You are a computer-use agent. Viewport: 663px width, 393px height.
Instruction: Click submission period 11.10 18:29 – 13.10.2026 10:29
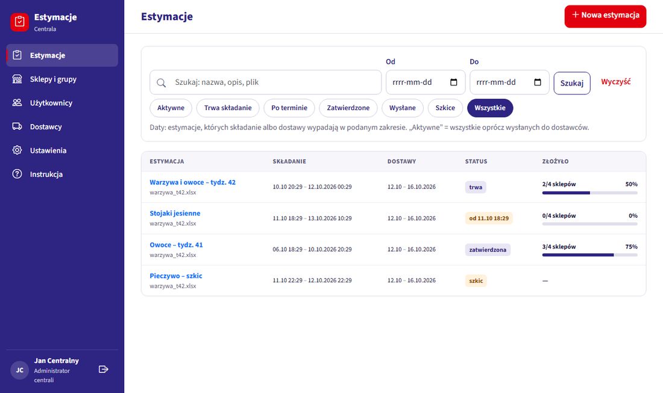[312, 218]
